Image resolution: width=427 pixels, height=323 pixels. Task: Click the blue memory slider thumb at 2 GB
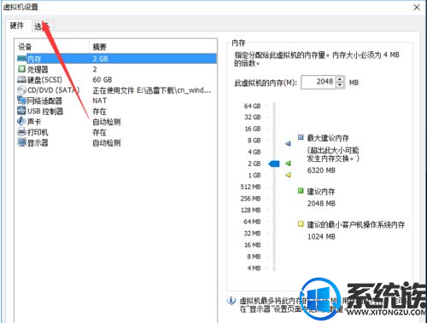(x=274, y=164)
